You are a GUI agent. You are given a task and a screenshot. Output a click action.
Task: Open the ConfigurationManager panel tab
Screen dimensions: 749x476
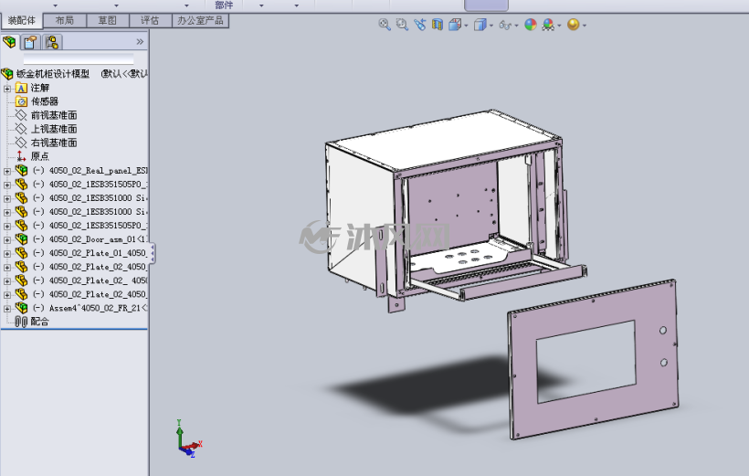[x=51, y=42]
